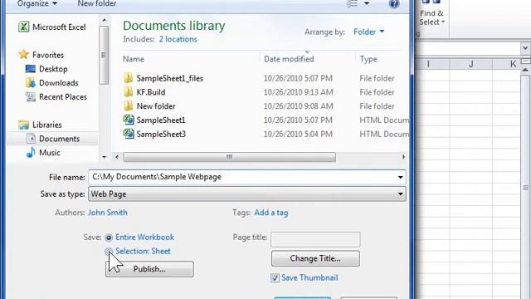Select column J header in Excel
This screenshot has height=299, width=531.
(471, 64)
